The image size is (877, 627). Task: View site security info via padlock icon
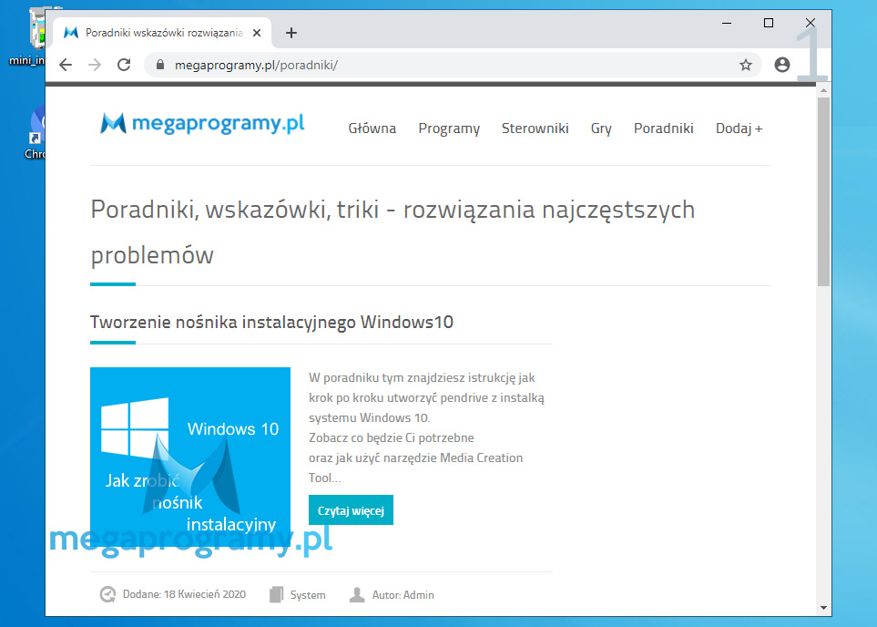click(x=160, y=65)
